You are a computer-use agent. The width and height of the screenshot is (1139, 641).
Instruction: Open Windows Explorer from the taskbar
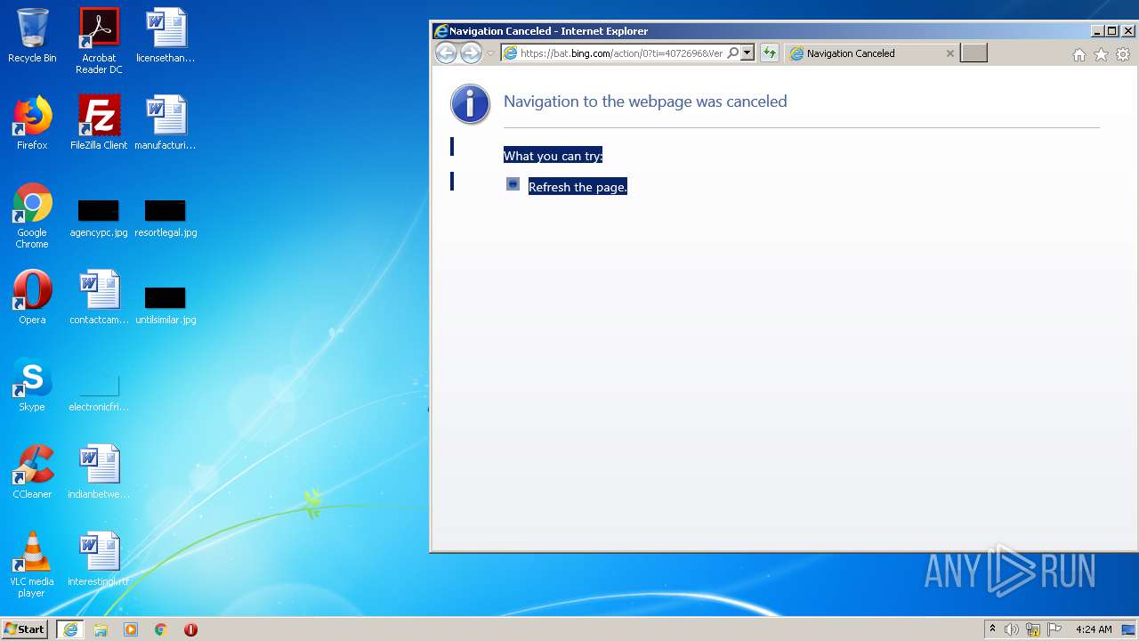tap(101, 629)
